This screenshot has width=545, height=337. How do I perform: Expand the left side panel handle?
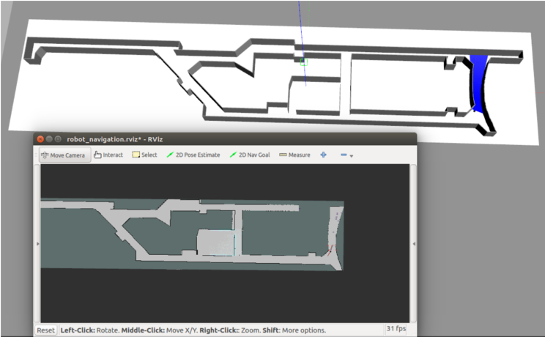(x=37, y=243)
